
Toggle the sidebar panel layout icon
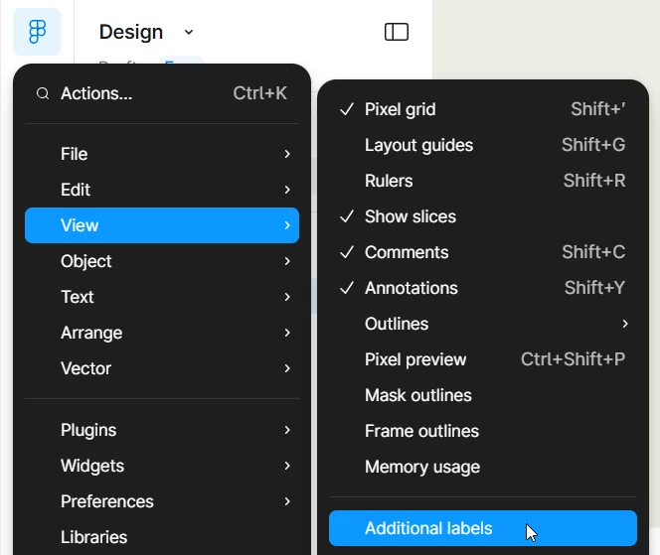[396, 32]
